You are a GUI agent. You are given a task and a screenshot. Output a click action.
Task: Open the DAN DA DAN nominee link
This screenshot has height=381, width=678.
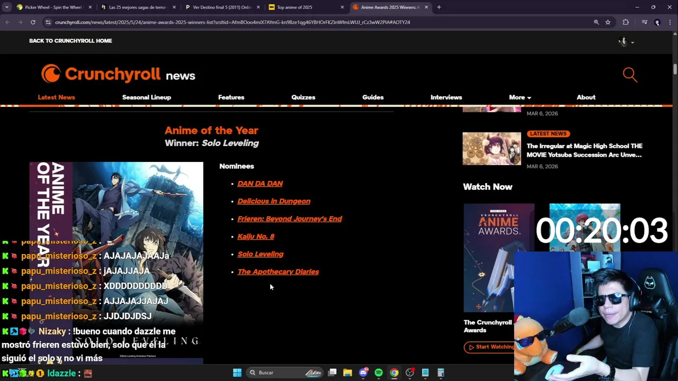pyautogui.click(x=260, y=184)
